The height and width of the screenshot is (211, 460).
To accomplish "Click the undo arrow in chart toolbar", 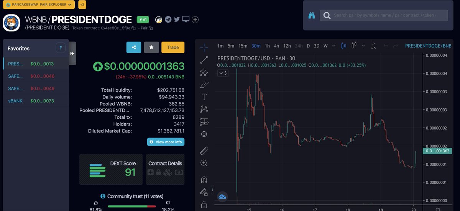I will pos(386,46).
